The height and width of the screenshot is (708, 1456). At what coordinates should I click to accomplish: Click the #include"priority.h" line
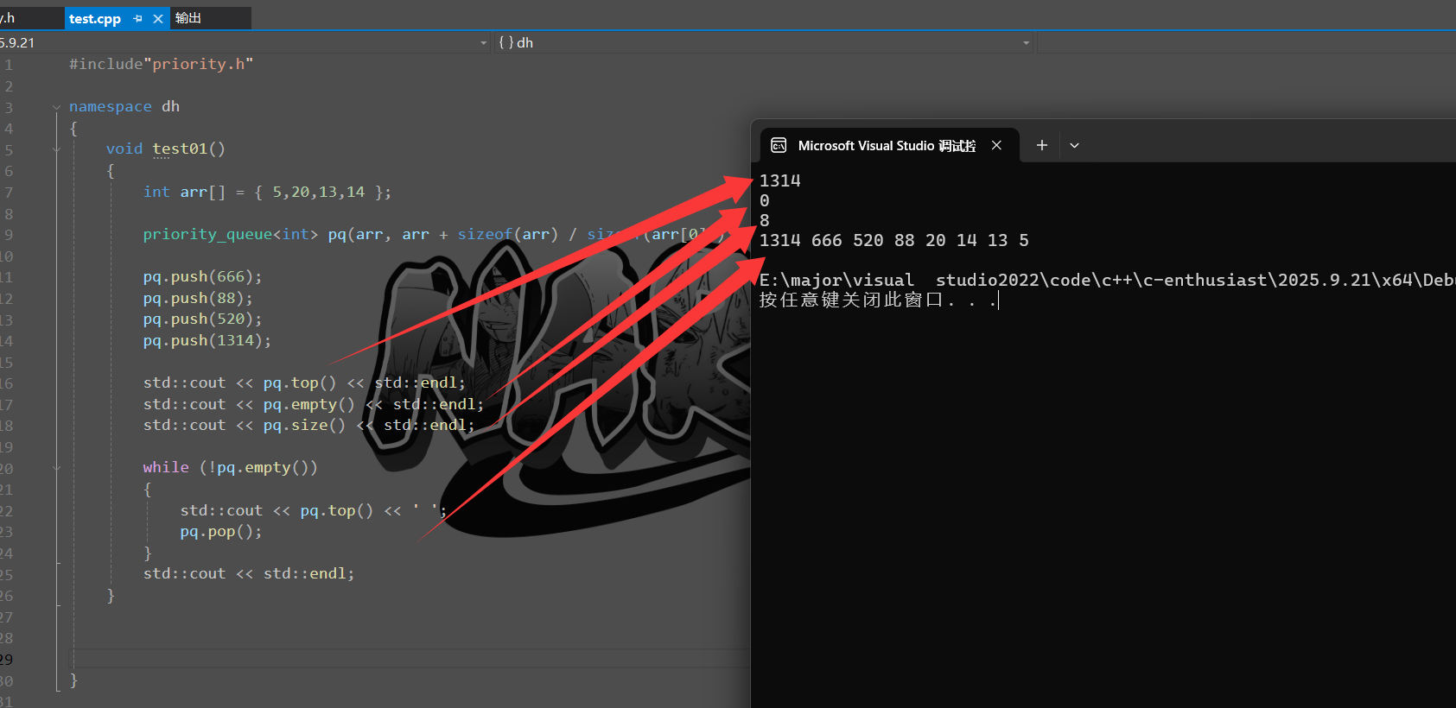point(161,64)
